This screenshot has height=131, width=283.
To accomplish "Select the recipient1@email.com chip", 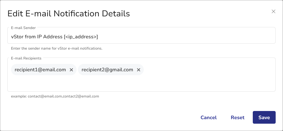I will tap(40, 70).
